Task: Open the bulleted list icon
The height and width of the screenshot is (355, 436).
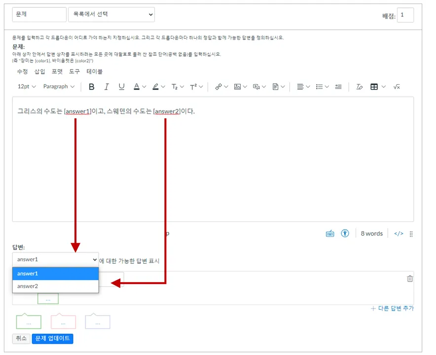Action: pos(319,87)
